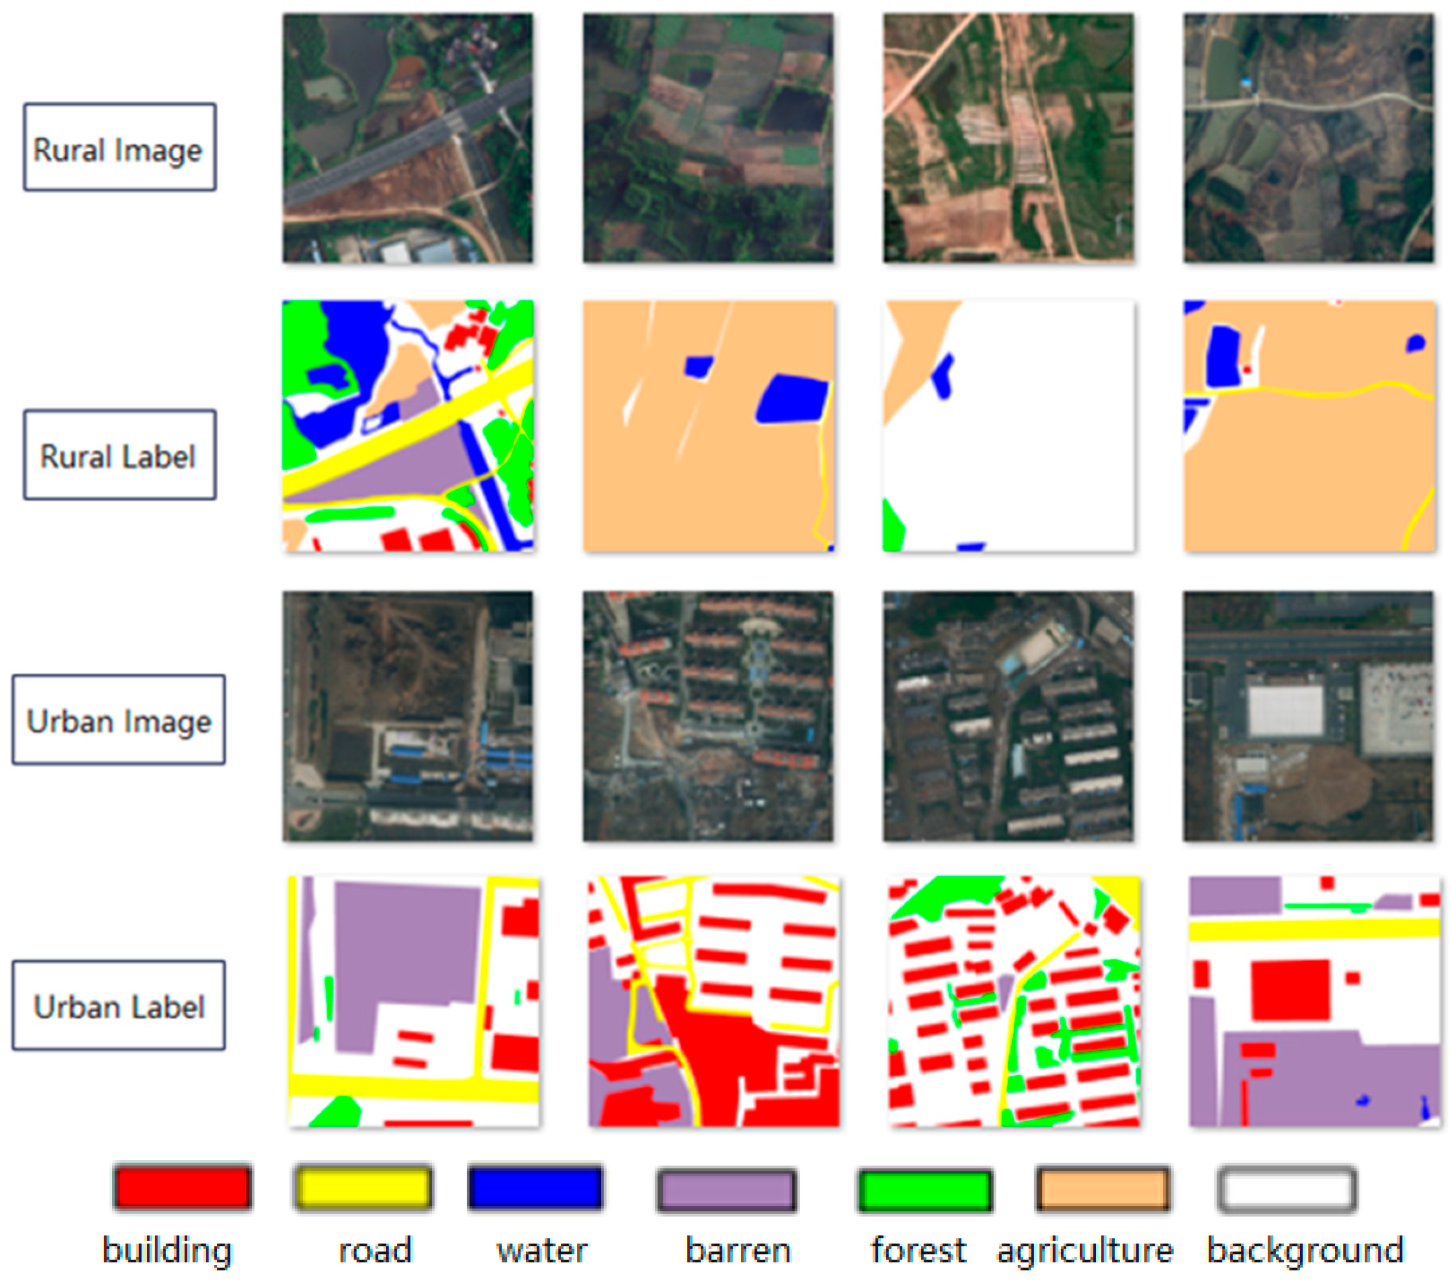Open third urban label with red building rows
The width and height of the screenshot is (1450, 1284).
point(1013,1001)
